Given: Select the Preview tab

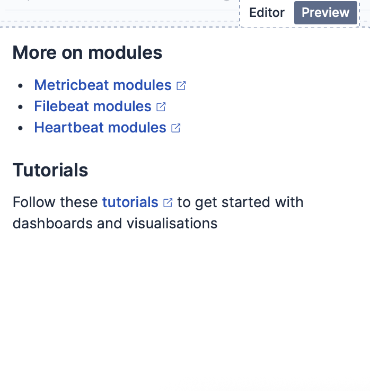Looking at the screenshot, I should 325,13.
